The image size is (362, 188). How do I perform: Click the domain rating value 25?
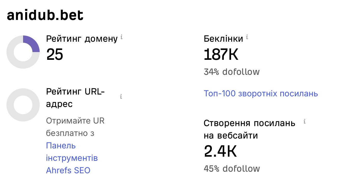coord(55,54)
